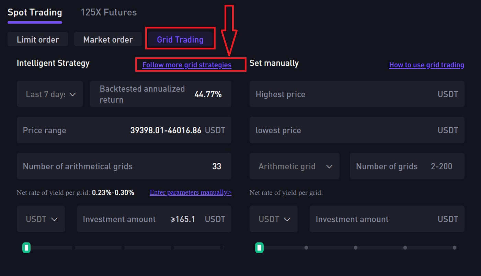This screenshot has width=481, height=276.
Task: Expand the left USDT currency selector
Action: click(41, 219)
